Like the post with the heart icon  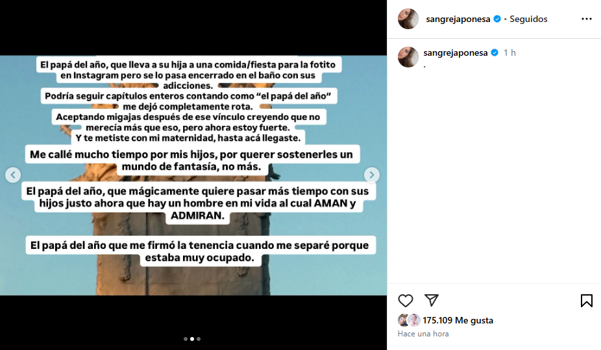[x=405, y=301]
